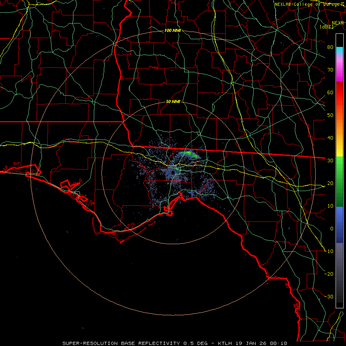Click the "KTLH" station identifier
This screenshot has height=346, width=346.
(225, 343)
